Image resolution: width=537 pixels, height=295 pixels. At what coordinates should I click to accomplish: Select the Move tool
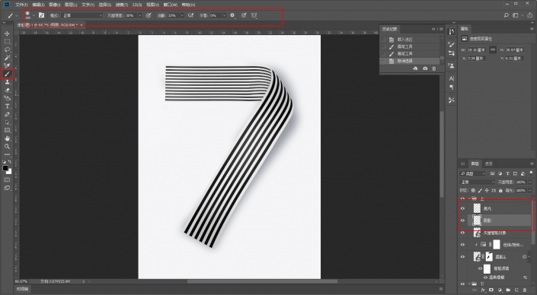7,33
